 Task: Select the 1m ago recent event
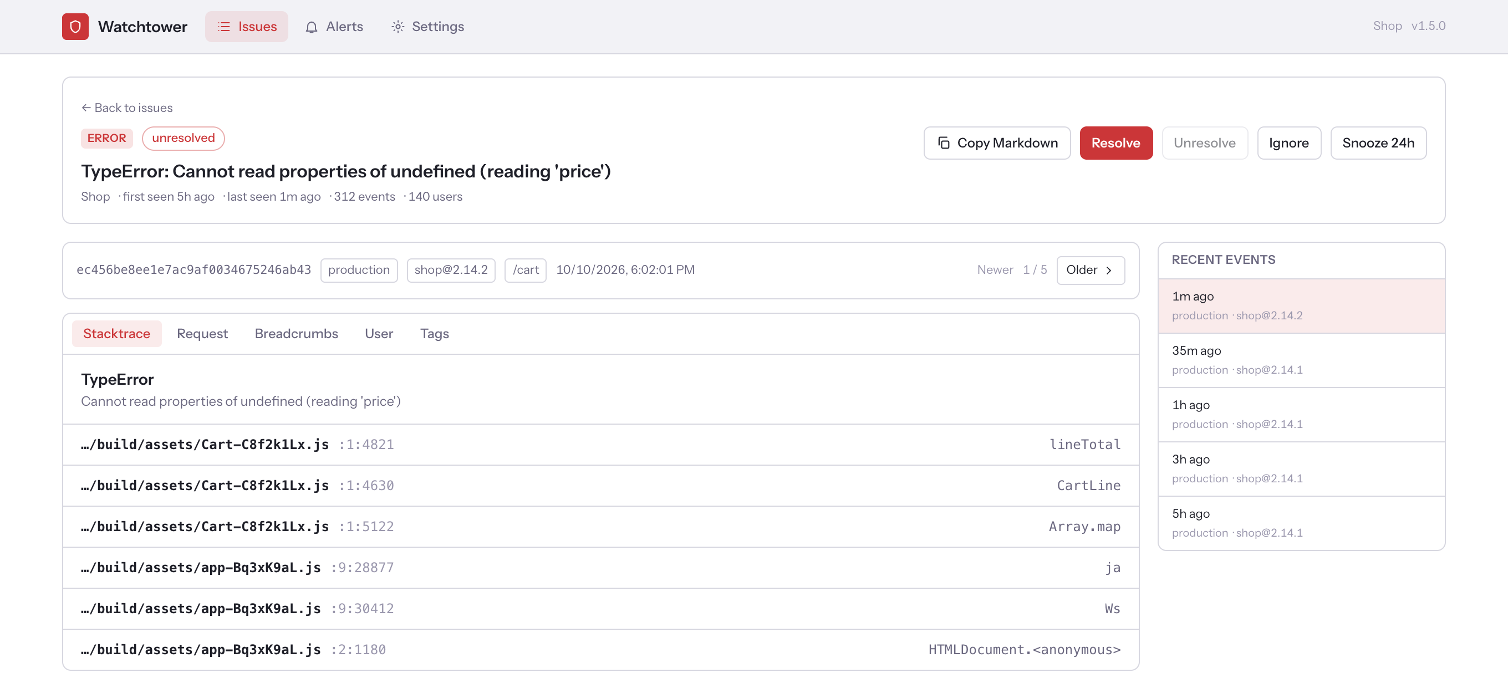[1301, 306]
